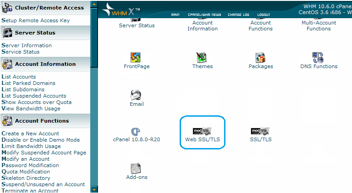Open List Suspended Accounts
Image resolution: width=352 pixels, height=193 pixels.
(x=34, y=96)
